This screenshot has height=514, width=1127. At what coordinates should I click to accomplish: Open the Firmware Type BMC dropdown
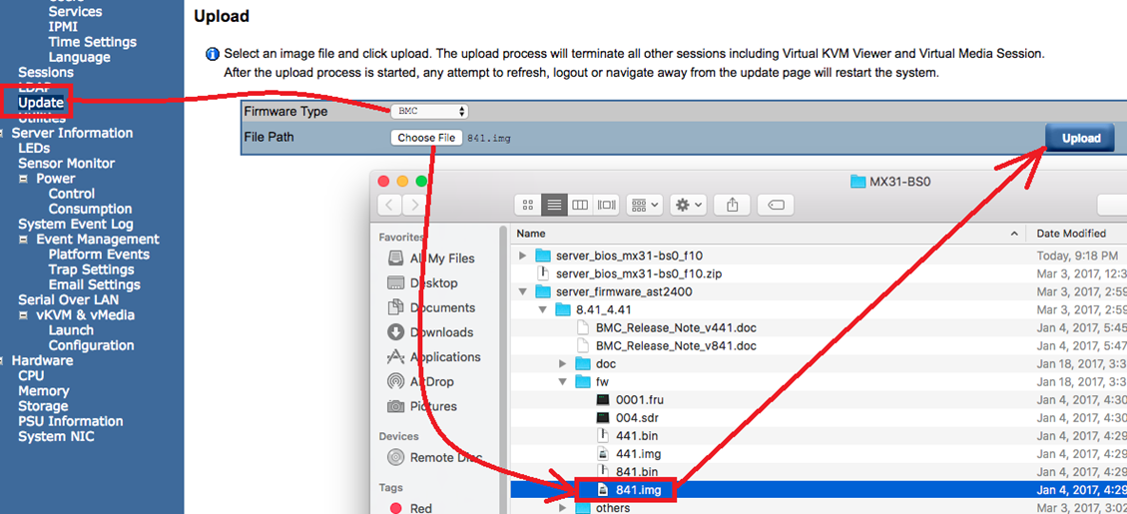pos(428,112)
